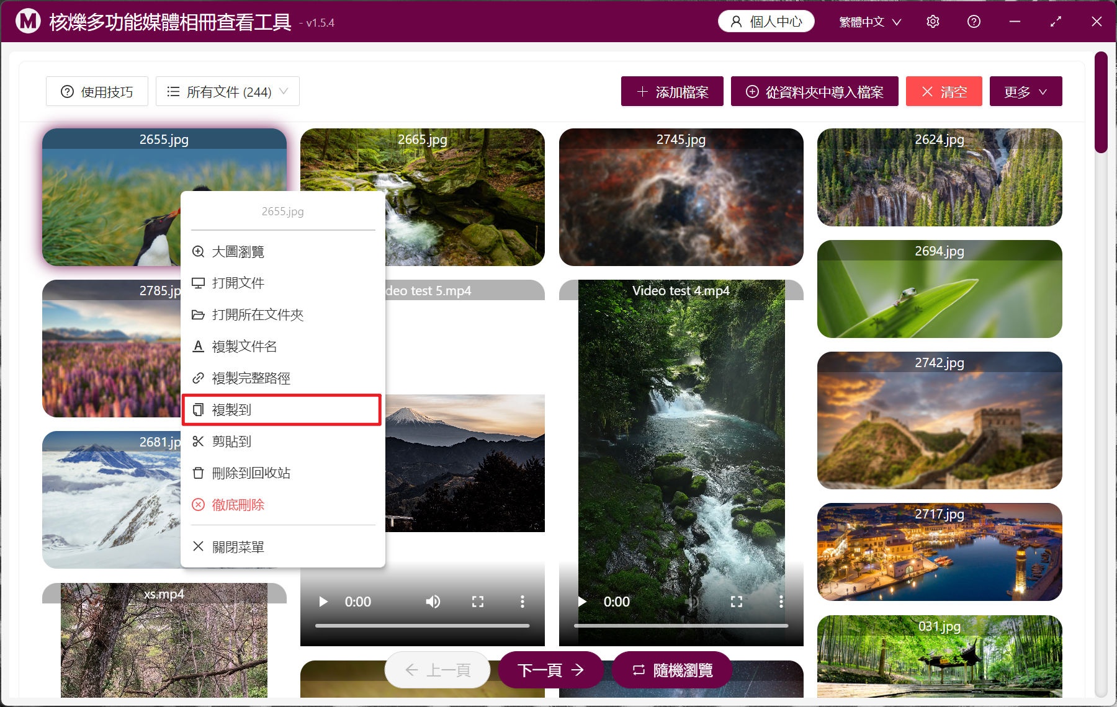Open thumbnail 2694.jpg green leaf
The width and height of the screenshot is (1117, 707).
coord(940,289)
